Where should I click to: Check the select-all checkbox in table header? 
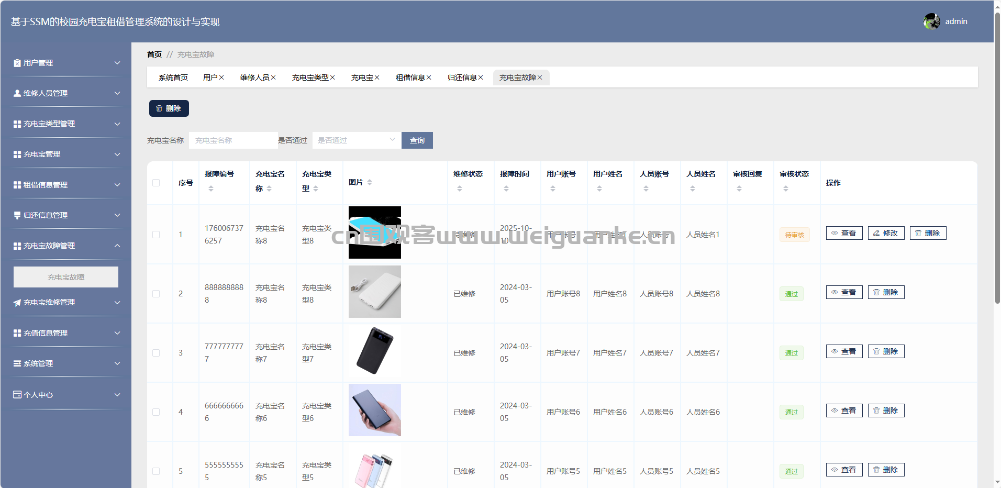coord(156,183)
